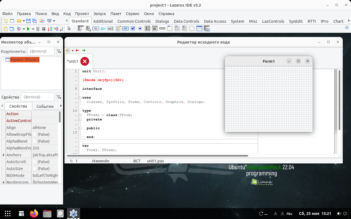Image resolution: width=351 pixels, height=219 pixels.
Task: Collapse the uses clause fold marker
Action: click(x=80, y=97)
